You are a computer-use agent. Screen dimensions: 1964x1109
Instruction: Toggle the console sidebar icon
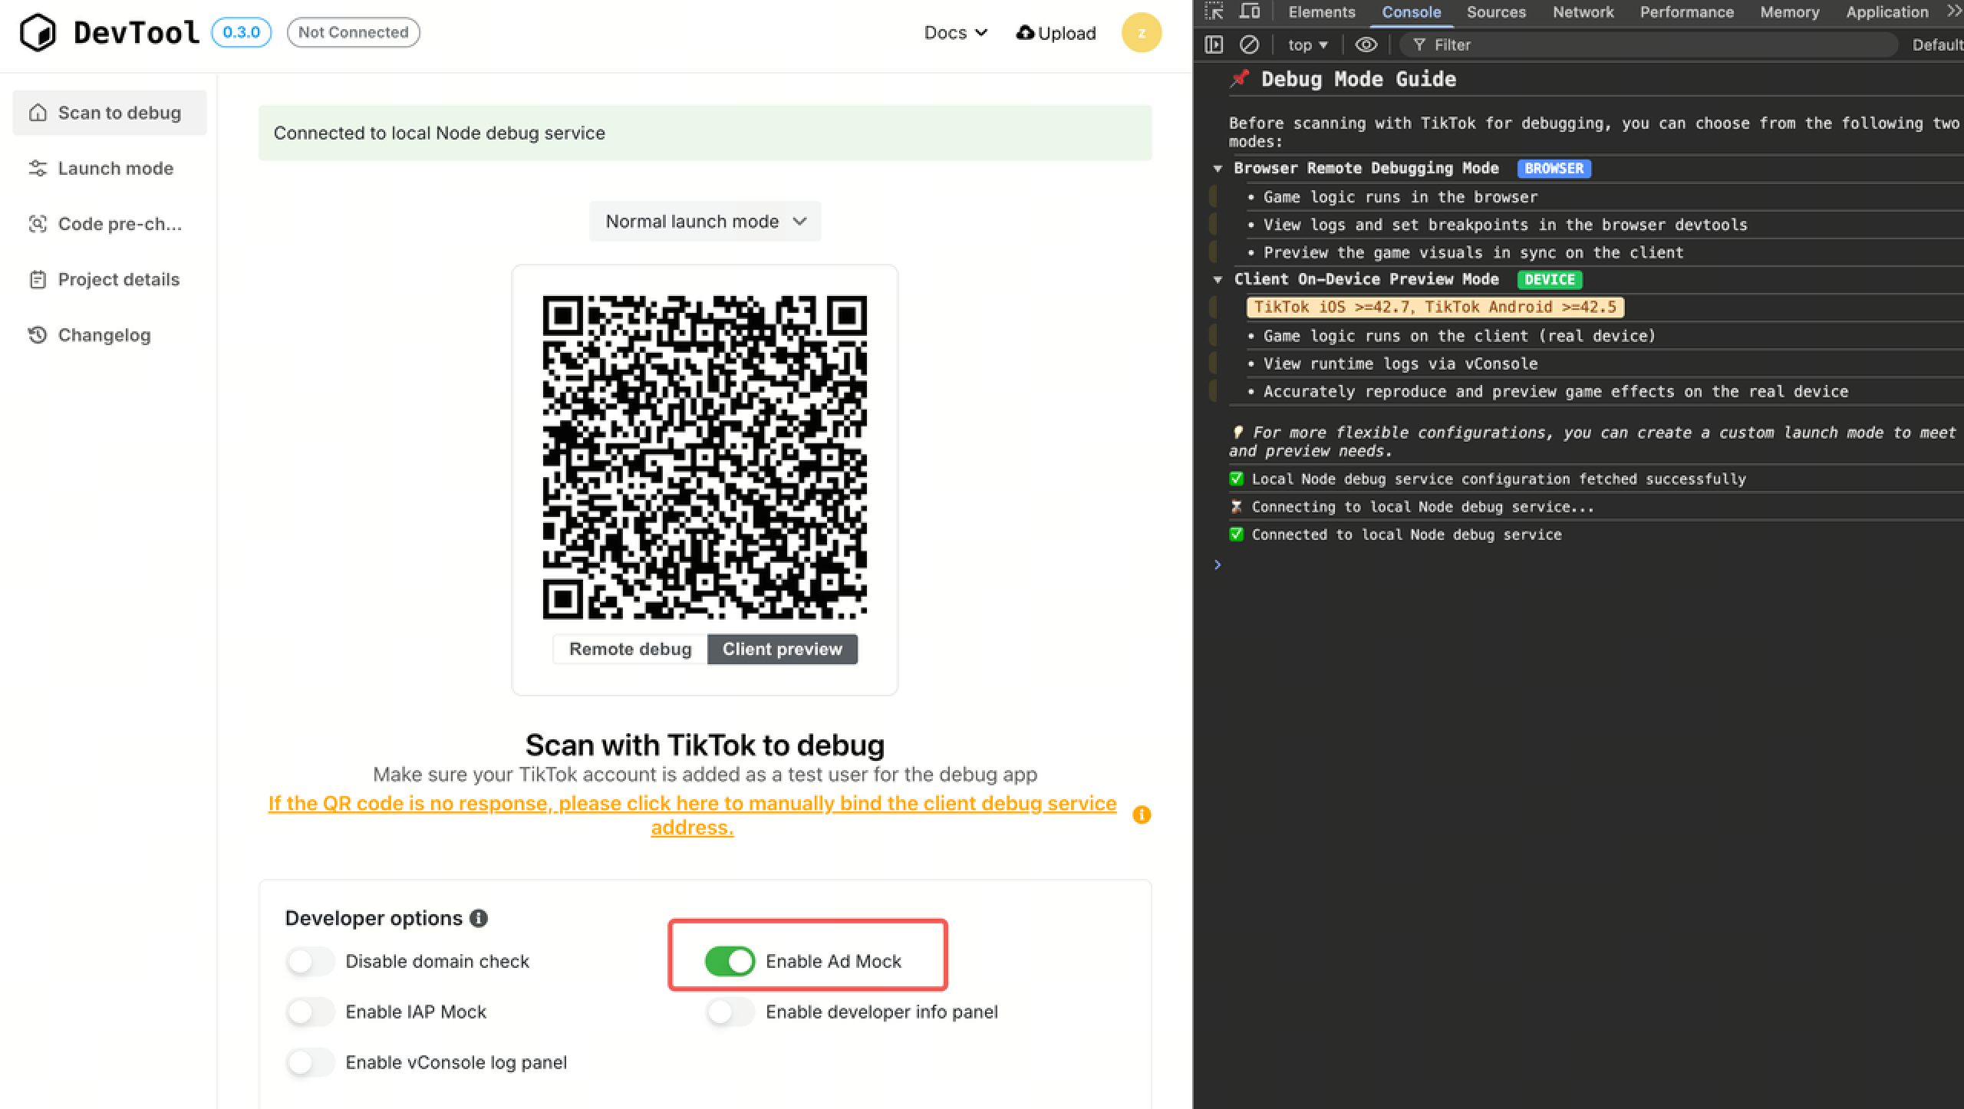pyautogui.click(x=1214, y=45)
